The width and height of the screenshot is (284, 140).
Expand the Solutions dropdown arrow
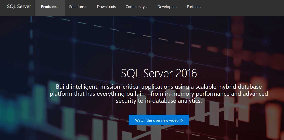point(86,7)
